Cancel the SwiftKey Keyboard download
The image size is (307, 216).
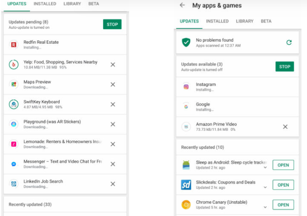tap(113, 104)
